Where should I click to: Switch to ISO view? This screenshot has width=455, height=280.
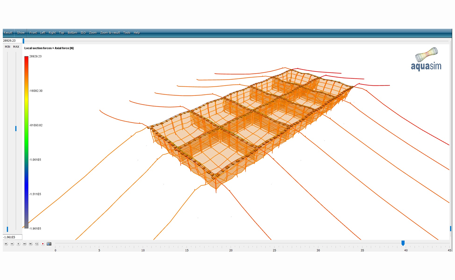(x=83, y=33)
